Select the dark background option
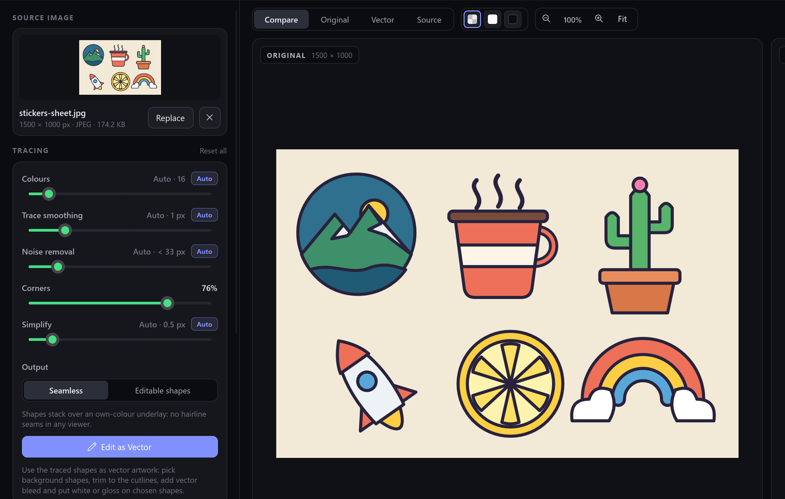Image resolution: width=785 pixels, height=499 pixels. tap(513, 19)
